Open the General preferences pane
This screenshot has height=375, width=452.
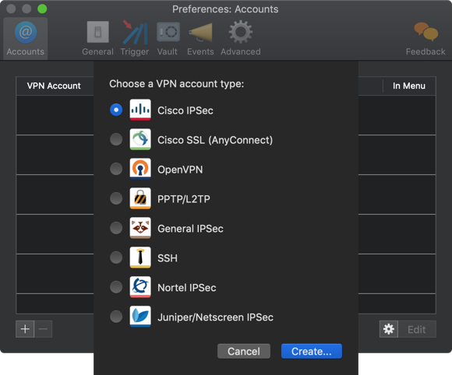tap(97, 39)
